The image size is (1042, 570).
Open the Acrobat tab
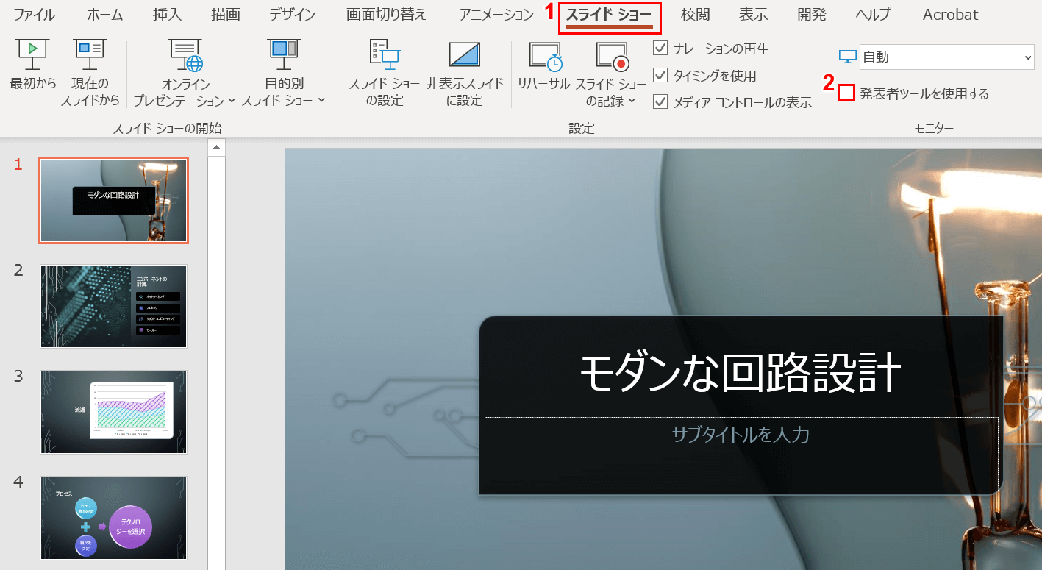(951, 15)
